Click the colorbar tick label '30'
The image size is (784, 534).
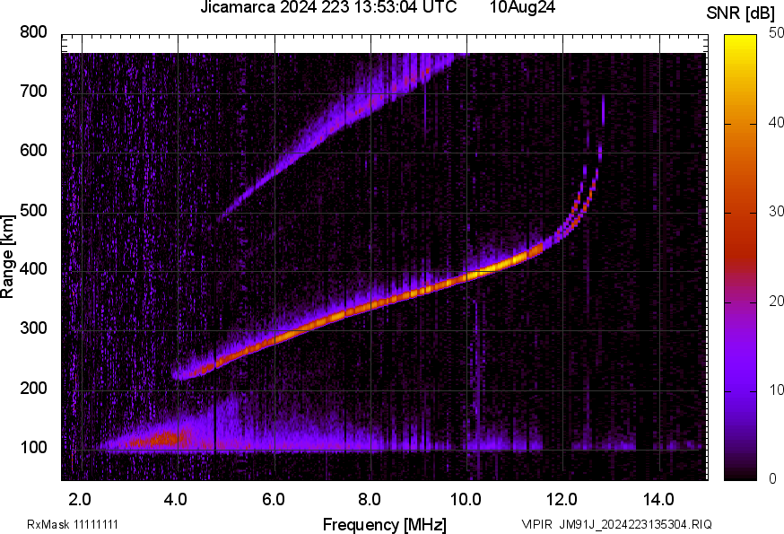pyautogui.click(x=776, y=212)
